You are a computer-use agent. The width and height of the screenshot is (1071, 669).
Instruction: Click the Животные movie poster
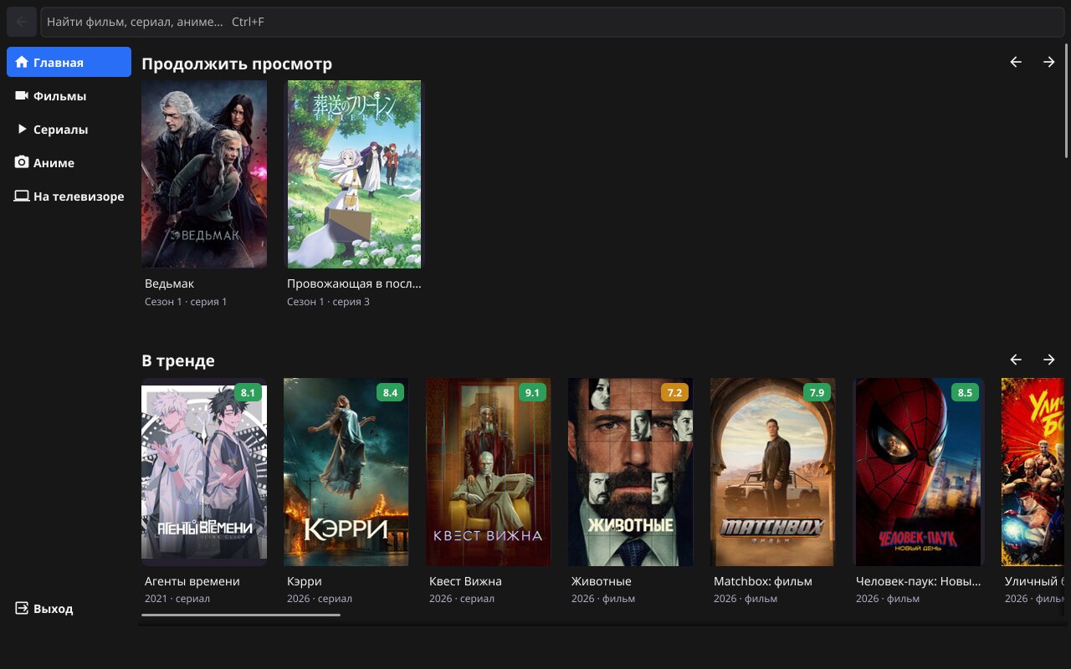631,472
